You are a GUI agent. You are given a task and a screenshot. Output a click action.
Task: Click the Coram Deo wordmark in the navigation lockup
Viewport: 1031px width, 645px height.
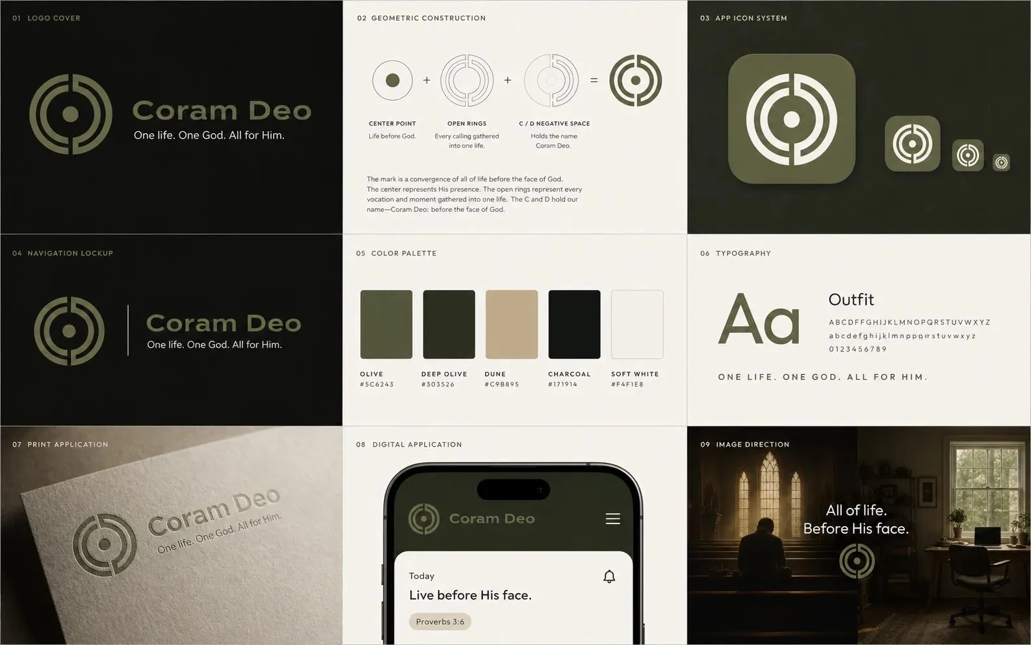(224, 323)
